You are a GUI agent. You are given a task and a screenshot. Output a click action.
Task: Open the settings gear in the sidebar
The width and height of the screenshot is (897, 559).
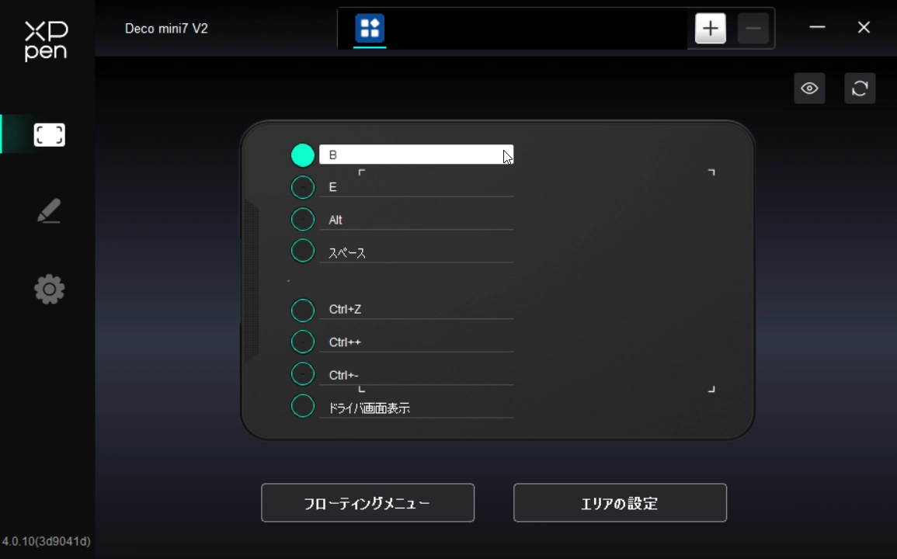click(49, 288)
